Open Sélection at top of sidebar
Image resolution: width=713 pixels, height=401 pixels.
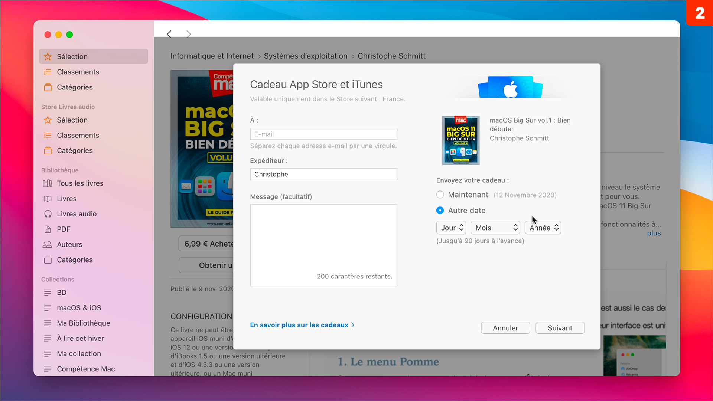94,56
